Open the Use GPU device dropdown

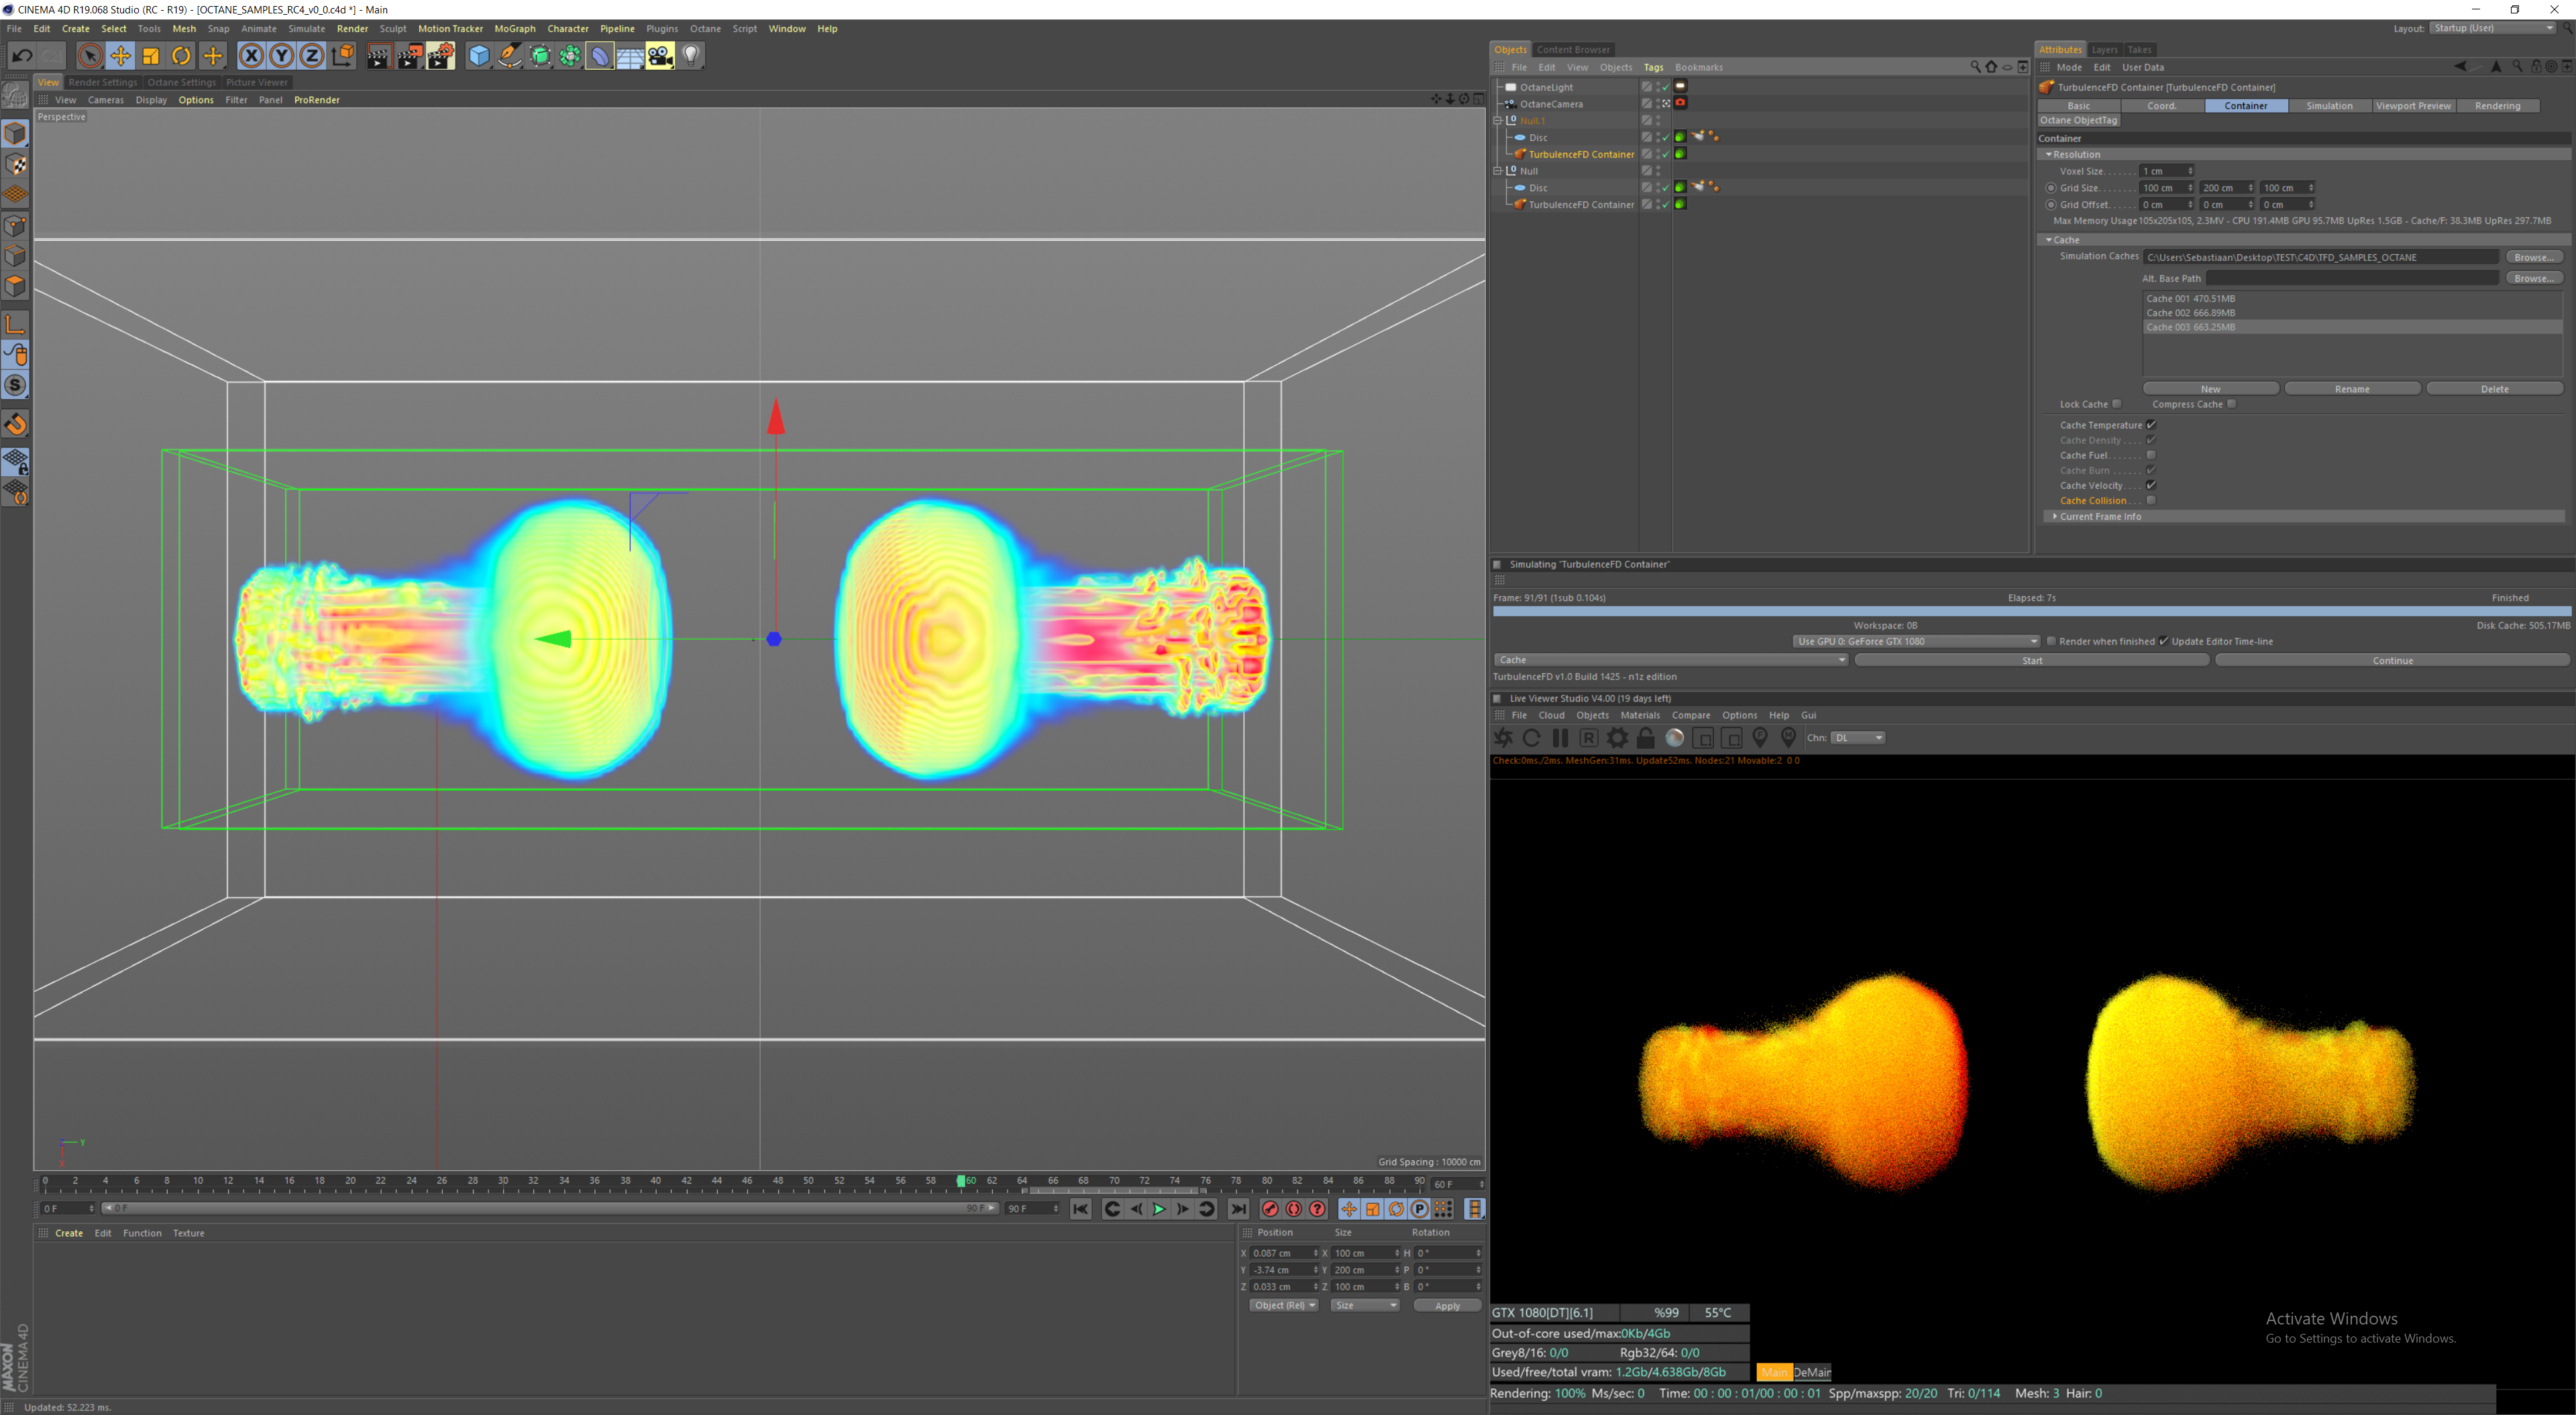click(1915, 641)
